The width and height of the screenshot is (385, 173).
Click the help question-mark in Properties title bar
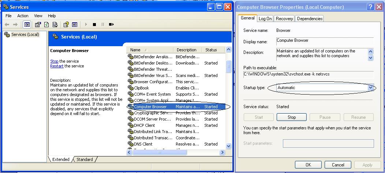click(370, 7)
